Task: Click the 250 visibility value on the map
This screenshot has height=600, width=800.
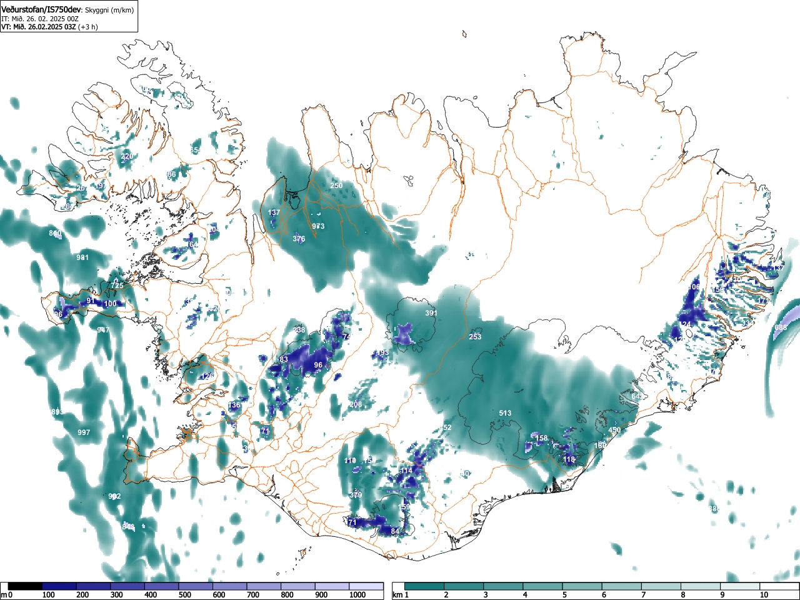Action: [x=336, y=186]
